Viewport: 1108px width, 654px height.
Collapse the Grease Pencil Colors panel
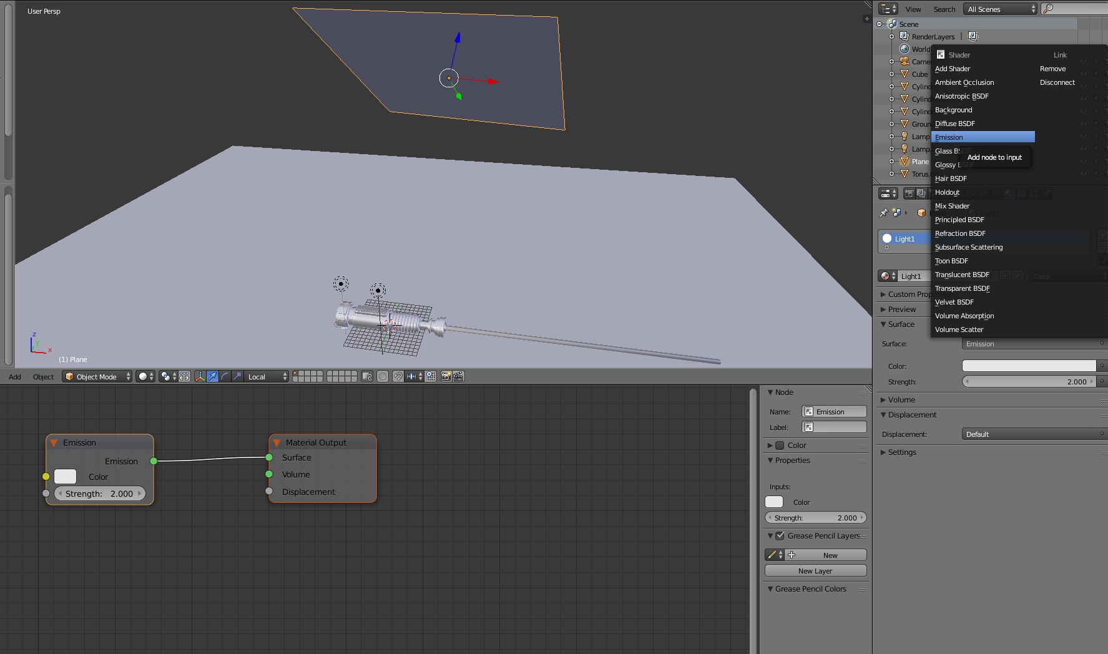(770, 588)
